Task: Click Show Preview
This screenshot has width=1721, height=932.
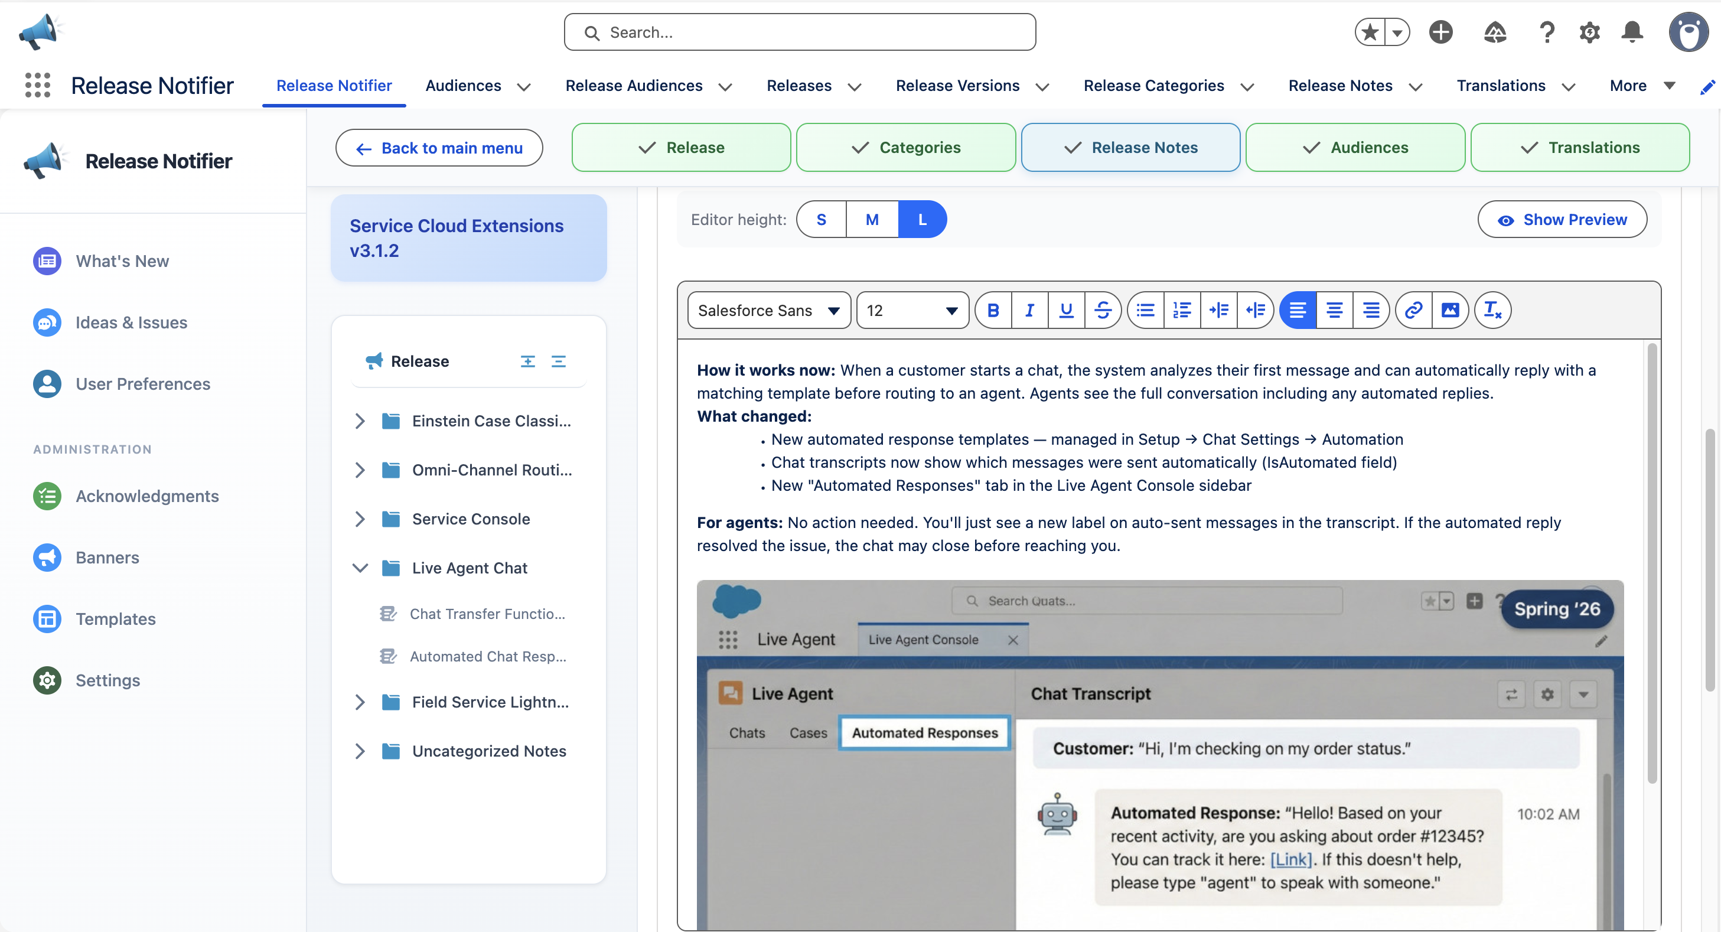Action: (1562, 219)
